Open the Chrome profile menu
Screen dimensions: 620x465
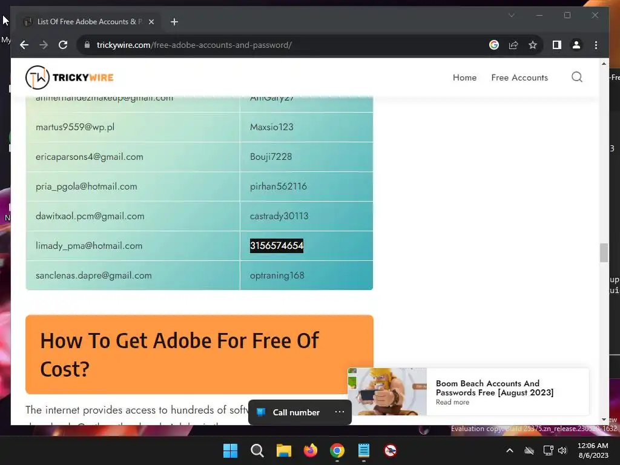click(x=576, y=45)
